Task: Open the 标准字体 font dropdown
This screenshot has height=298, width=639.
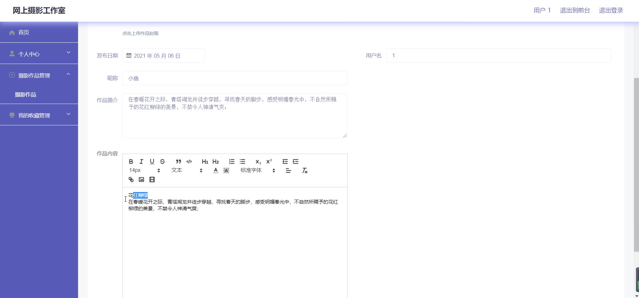Action: [x=257, y=170]
